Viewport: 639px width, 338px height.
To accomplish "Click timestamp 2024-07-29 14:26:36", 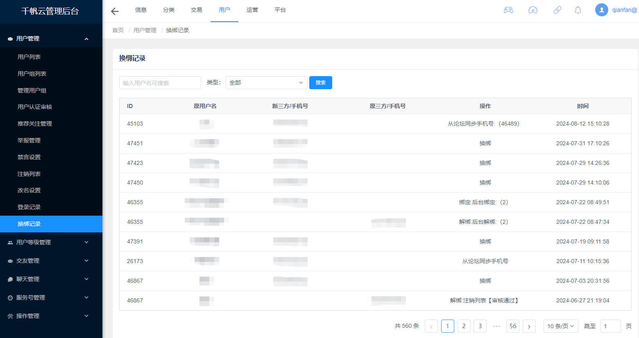I will pos(582,163).
